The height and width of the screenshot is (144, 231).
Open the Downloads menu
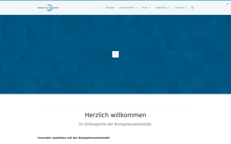click(x=161, y=8)
